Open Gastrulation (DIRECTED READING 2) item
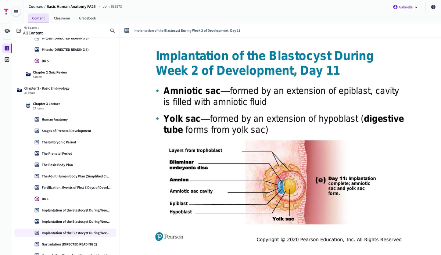The height and width of the screenshot is (255, 441). pos(69,244)
